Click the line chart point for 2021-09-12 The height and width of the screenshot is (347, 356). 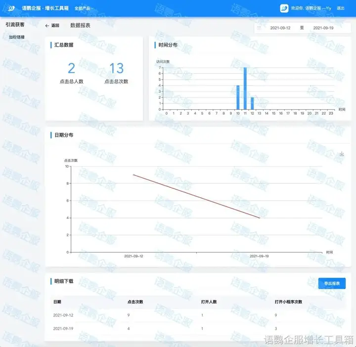pyautogui.click(x=133, y=174)
